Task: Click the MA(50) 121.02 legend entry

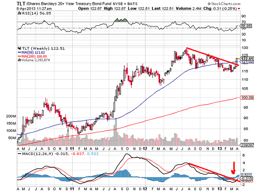Action: (33, 52)
